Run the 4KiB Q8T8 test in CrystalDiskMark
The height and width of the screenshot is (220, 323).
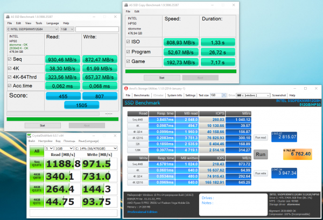pyautogui.click(x=37, y=176)
